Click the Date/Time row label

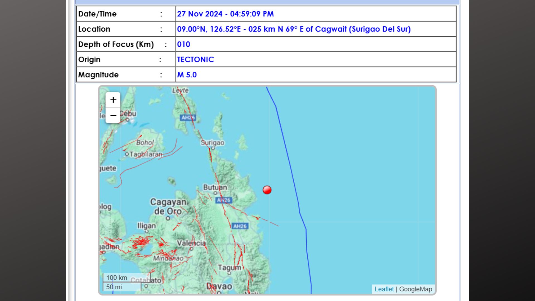97,14
